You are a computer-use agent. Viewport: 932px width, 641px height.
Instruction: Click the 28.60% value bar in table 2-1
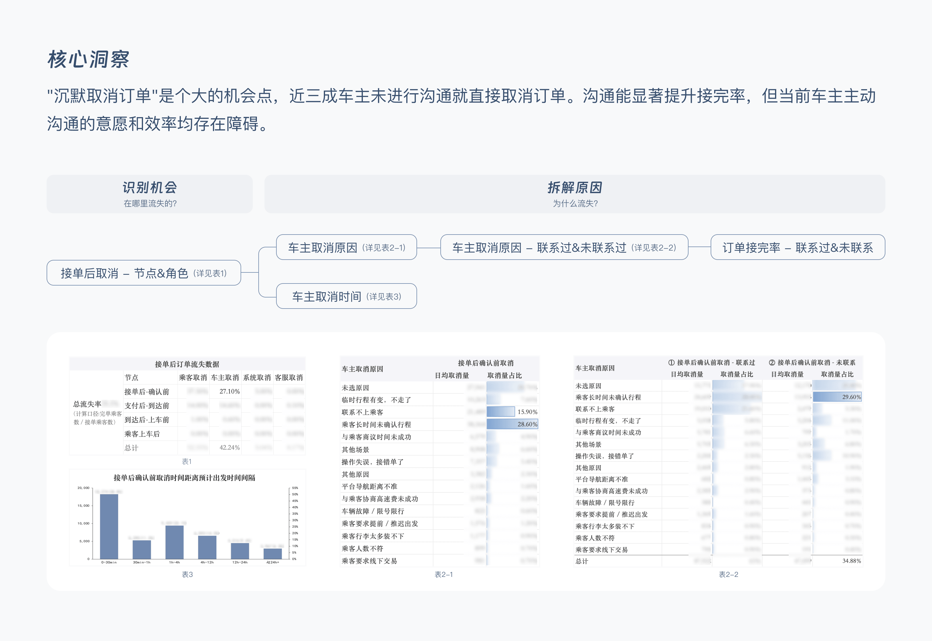(x=512, y=424)
